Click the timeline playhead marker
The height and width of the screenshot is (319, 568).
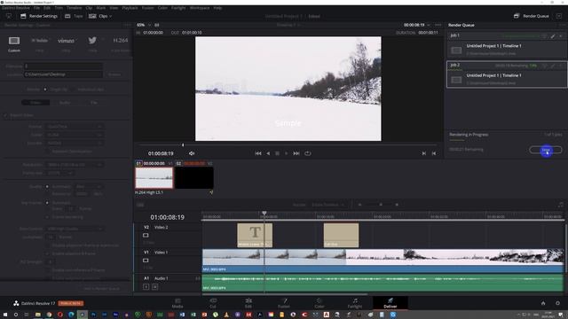tap(264, 214)
